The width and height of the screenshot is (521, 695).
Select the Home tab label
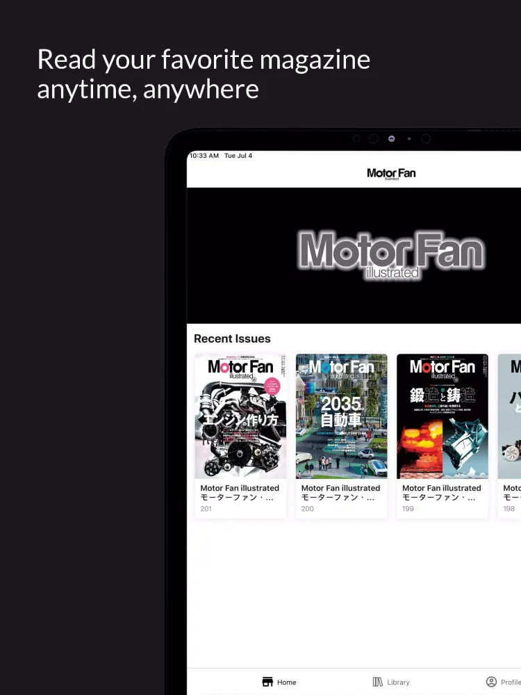pyautogui.click(x=286, y=682)
